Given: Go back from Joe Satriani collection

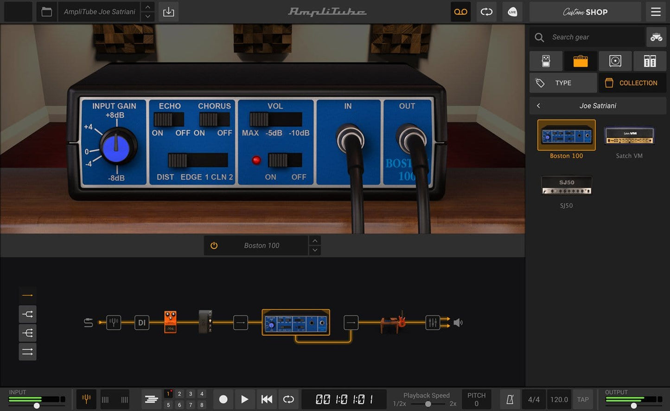Looking at the screenshot, I should [x=538, y=106].
